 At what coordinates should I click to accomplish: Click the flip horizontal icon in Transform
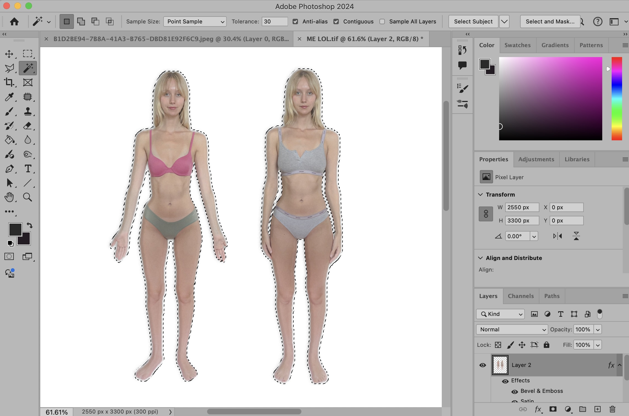557,236
